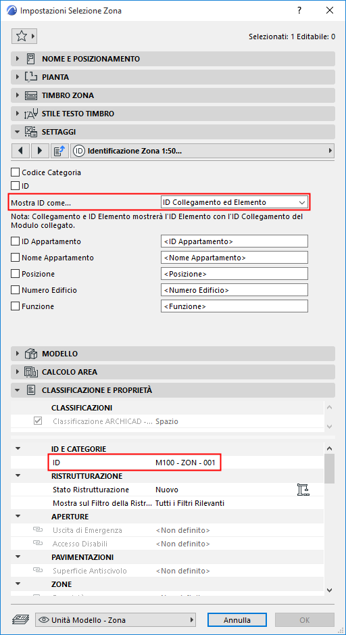
Task: Click the Calcolo Area panel icon
Action: tap(31, 372)
